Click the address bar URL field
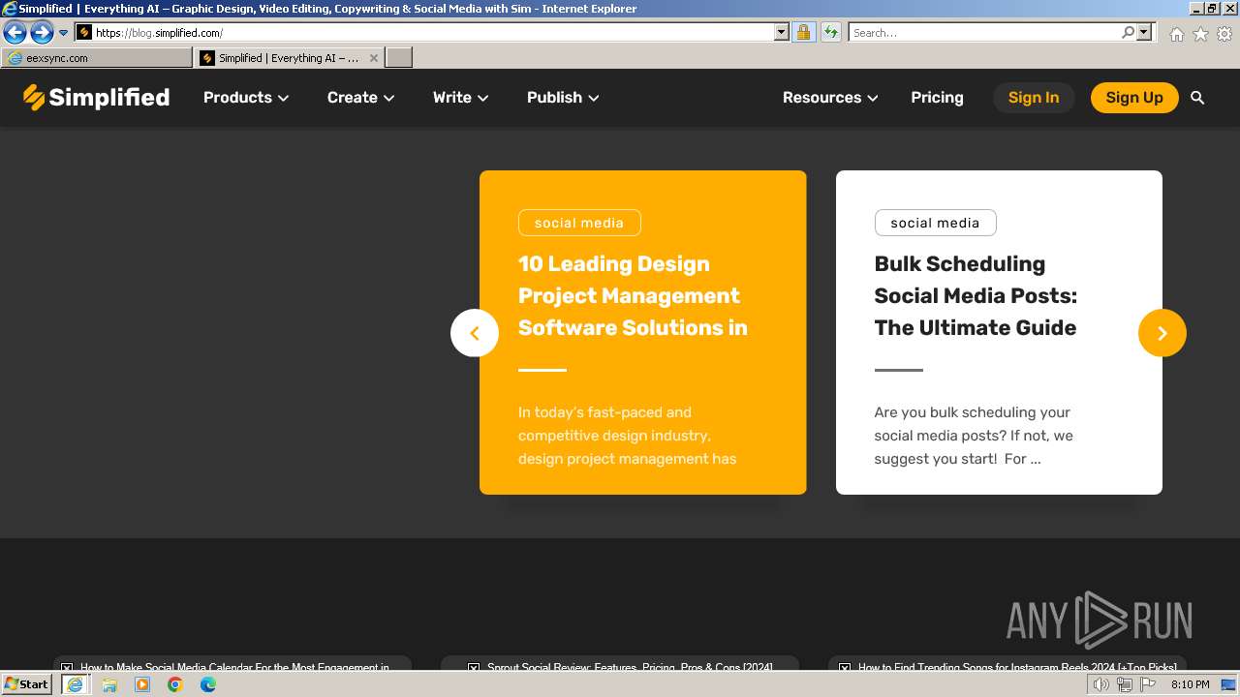The image size is (1240, 697). pos(433,32)
